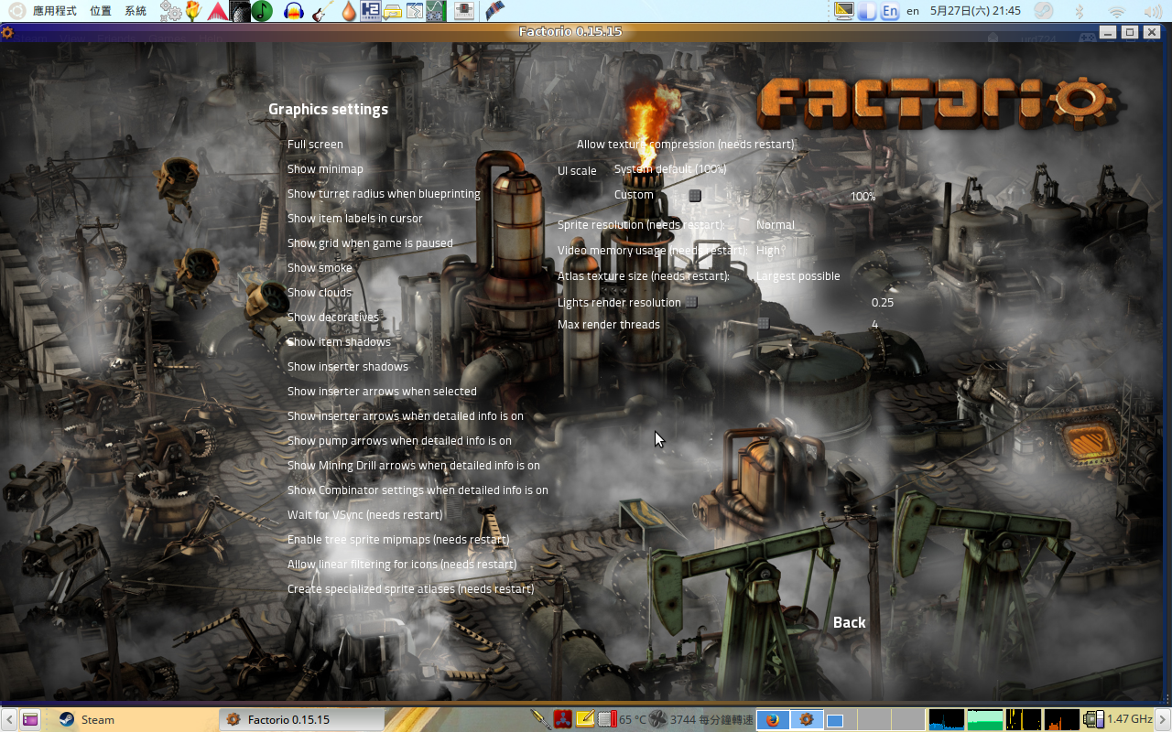Open the gears system settings launcher in top panel

click(x=170, y=11)
